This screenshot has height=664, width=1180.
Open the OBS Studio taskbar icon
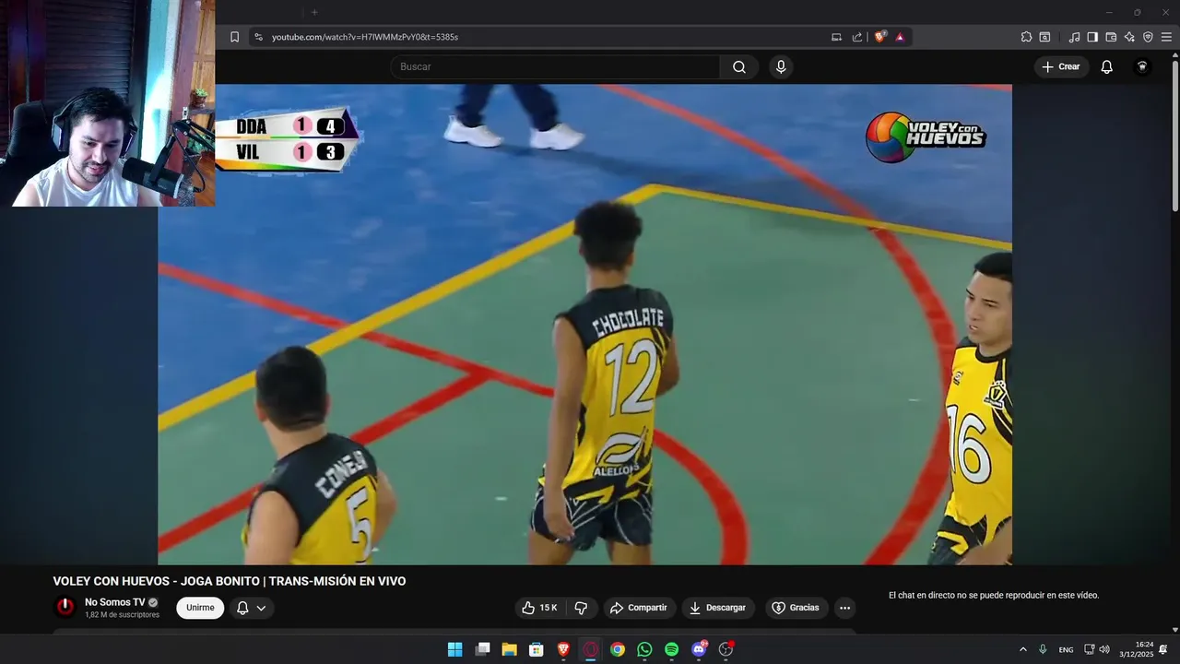(x=726, y=649)
